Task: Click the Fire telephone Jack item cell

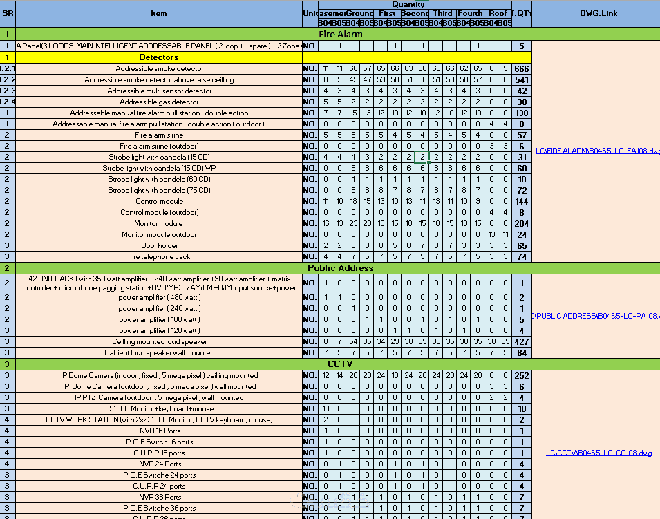Action: pos(159,257)
